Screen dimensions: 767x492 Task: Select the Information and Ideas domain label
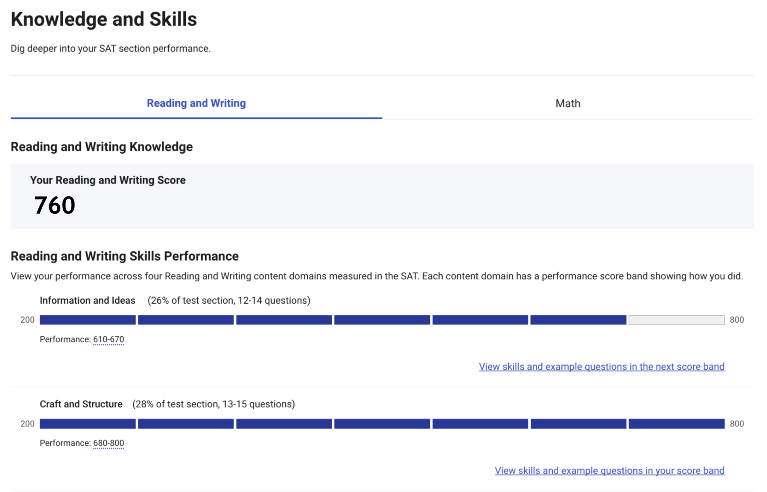click(x=87, y=300)
